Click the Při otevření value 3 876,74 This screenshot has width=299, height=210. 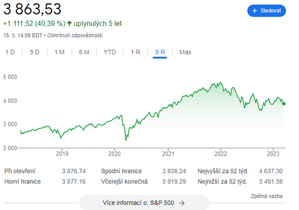(x=74, y=171)
